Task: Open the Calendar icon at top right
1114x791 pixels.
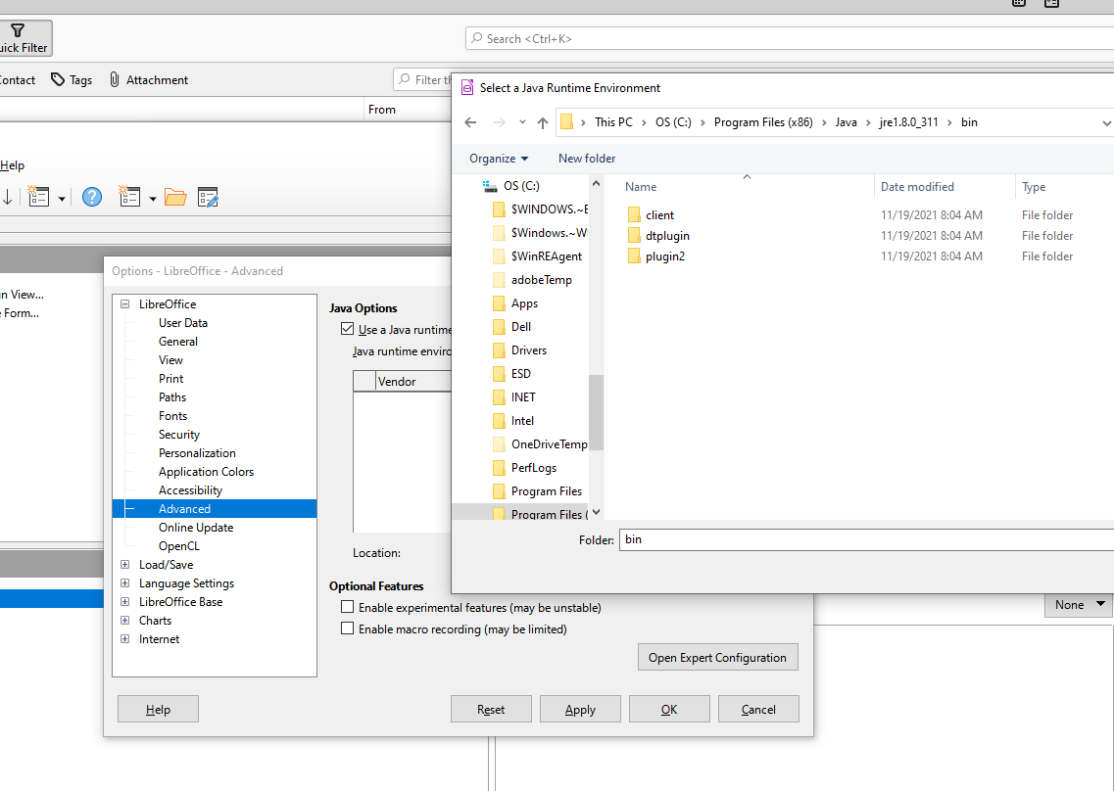Action: pyautogui.click(x=1018, y=4)
